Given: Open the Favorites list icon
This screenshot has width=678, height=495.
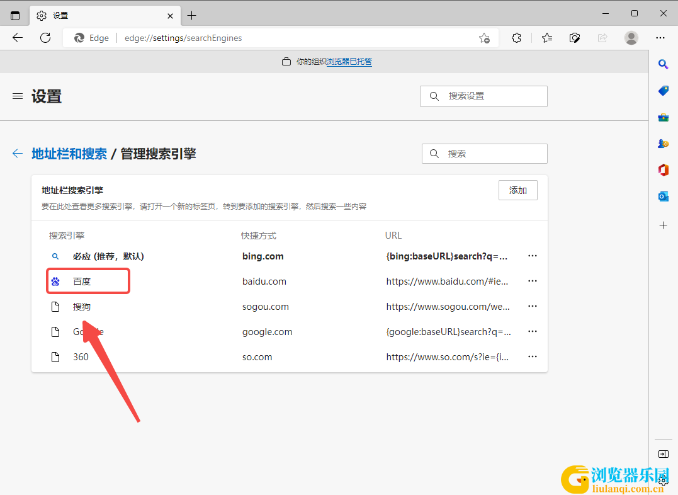Looking at the screenshot, I should point(547,38).
